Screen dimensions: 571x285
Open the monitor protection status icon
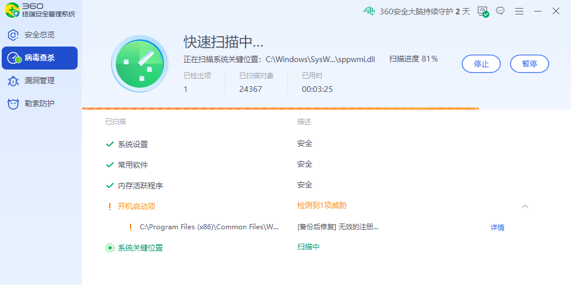(482, 11)
